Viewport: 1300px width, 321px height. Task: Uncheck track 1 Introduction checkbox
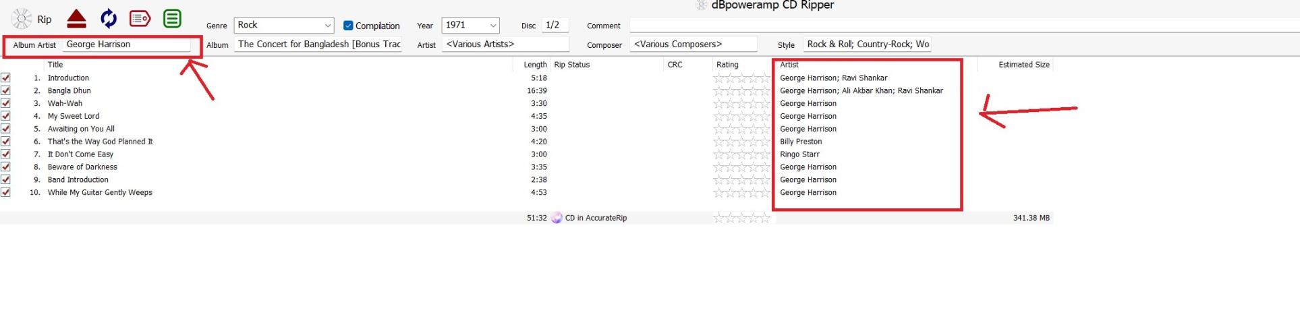pyautogui.click(x=6, y=78)
